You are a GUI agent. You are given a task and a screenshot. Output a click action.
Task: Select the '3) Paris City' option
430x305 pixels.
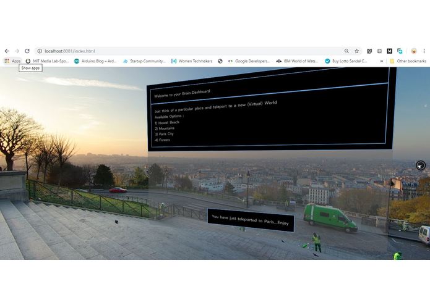tap(165, 135)
